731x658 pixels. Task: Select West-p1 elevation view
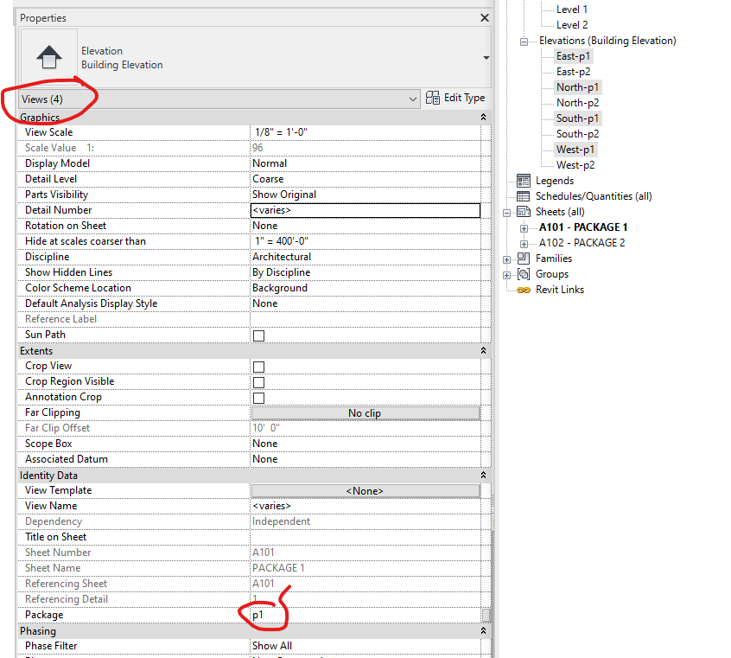[575, 150]
